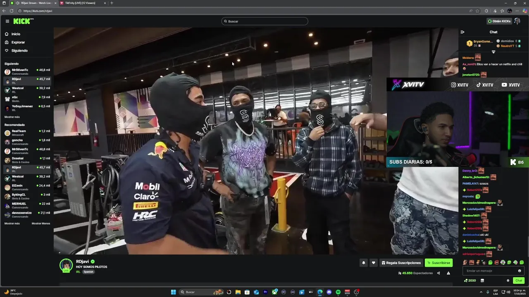
Task: Open goncho channel in Recomendado
Action: 27,142
